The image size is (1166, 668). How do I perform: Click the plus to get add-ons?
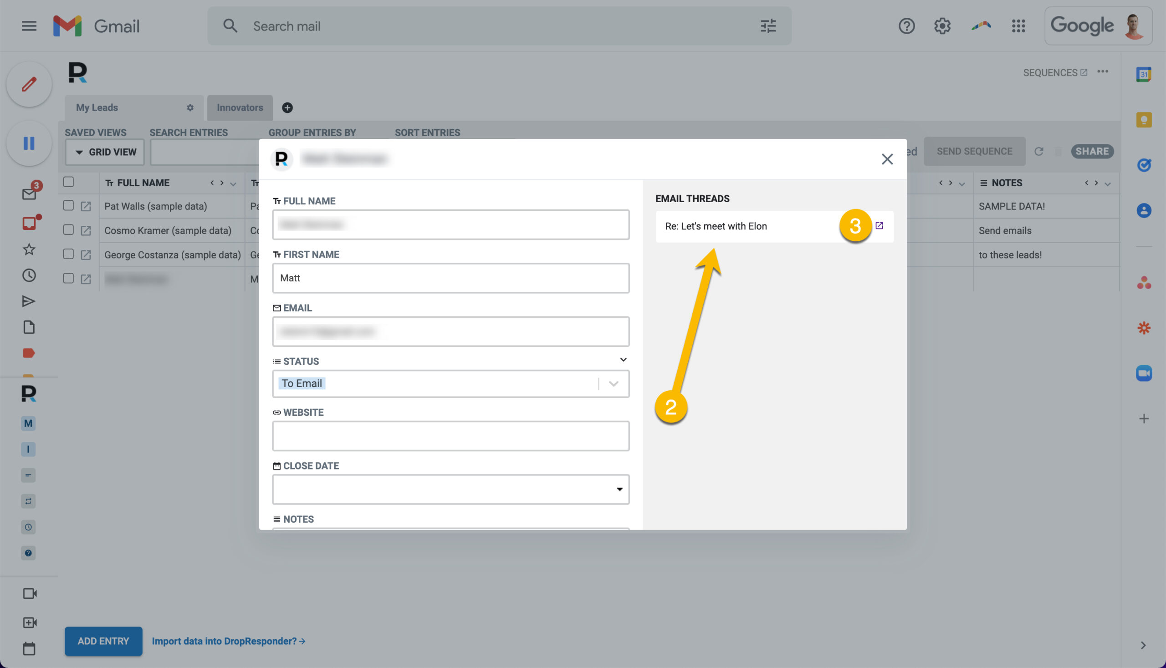coord(1144,418)
